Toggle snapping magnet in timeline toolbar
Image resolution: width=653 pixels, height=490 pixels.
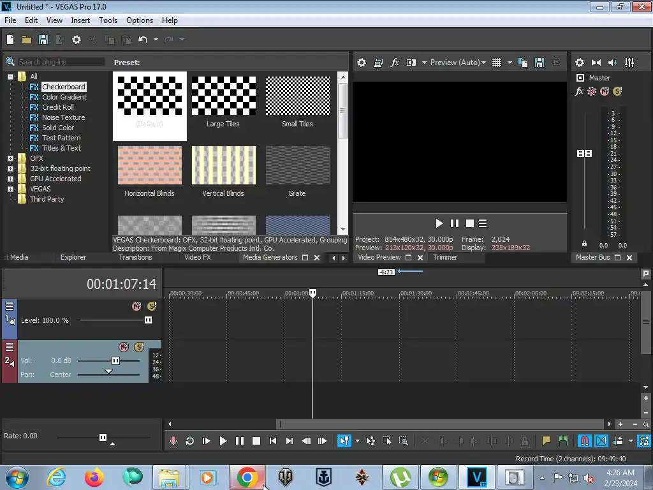pyautogui.click(x=584, y=441)
